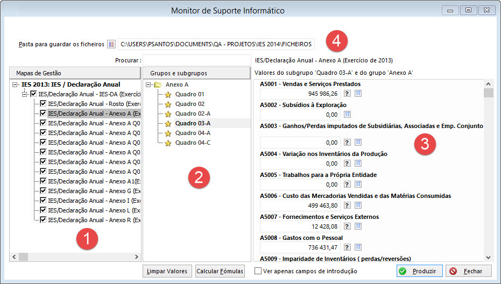Click star icon of Quadro 04-C
This screenshot has height=284, width=501.
[168, 143]
